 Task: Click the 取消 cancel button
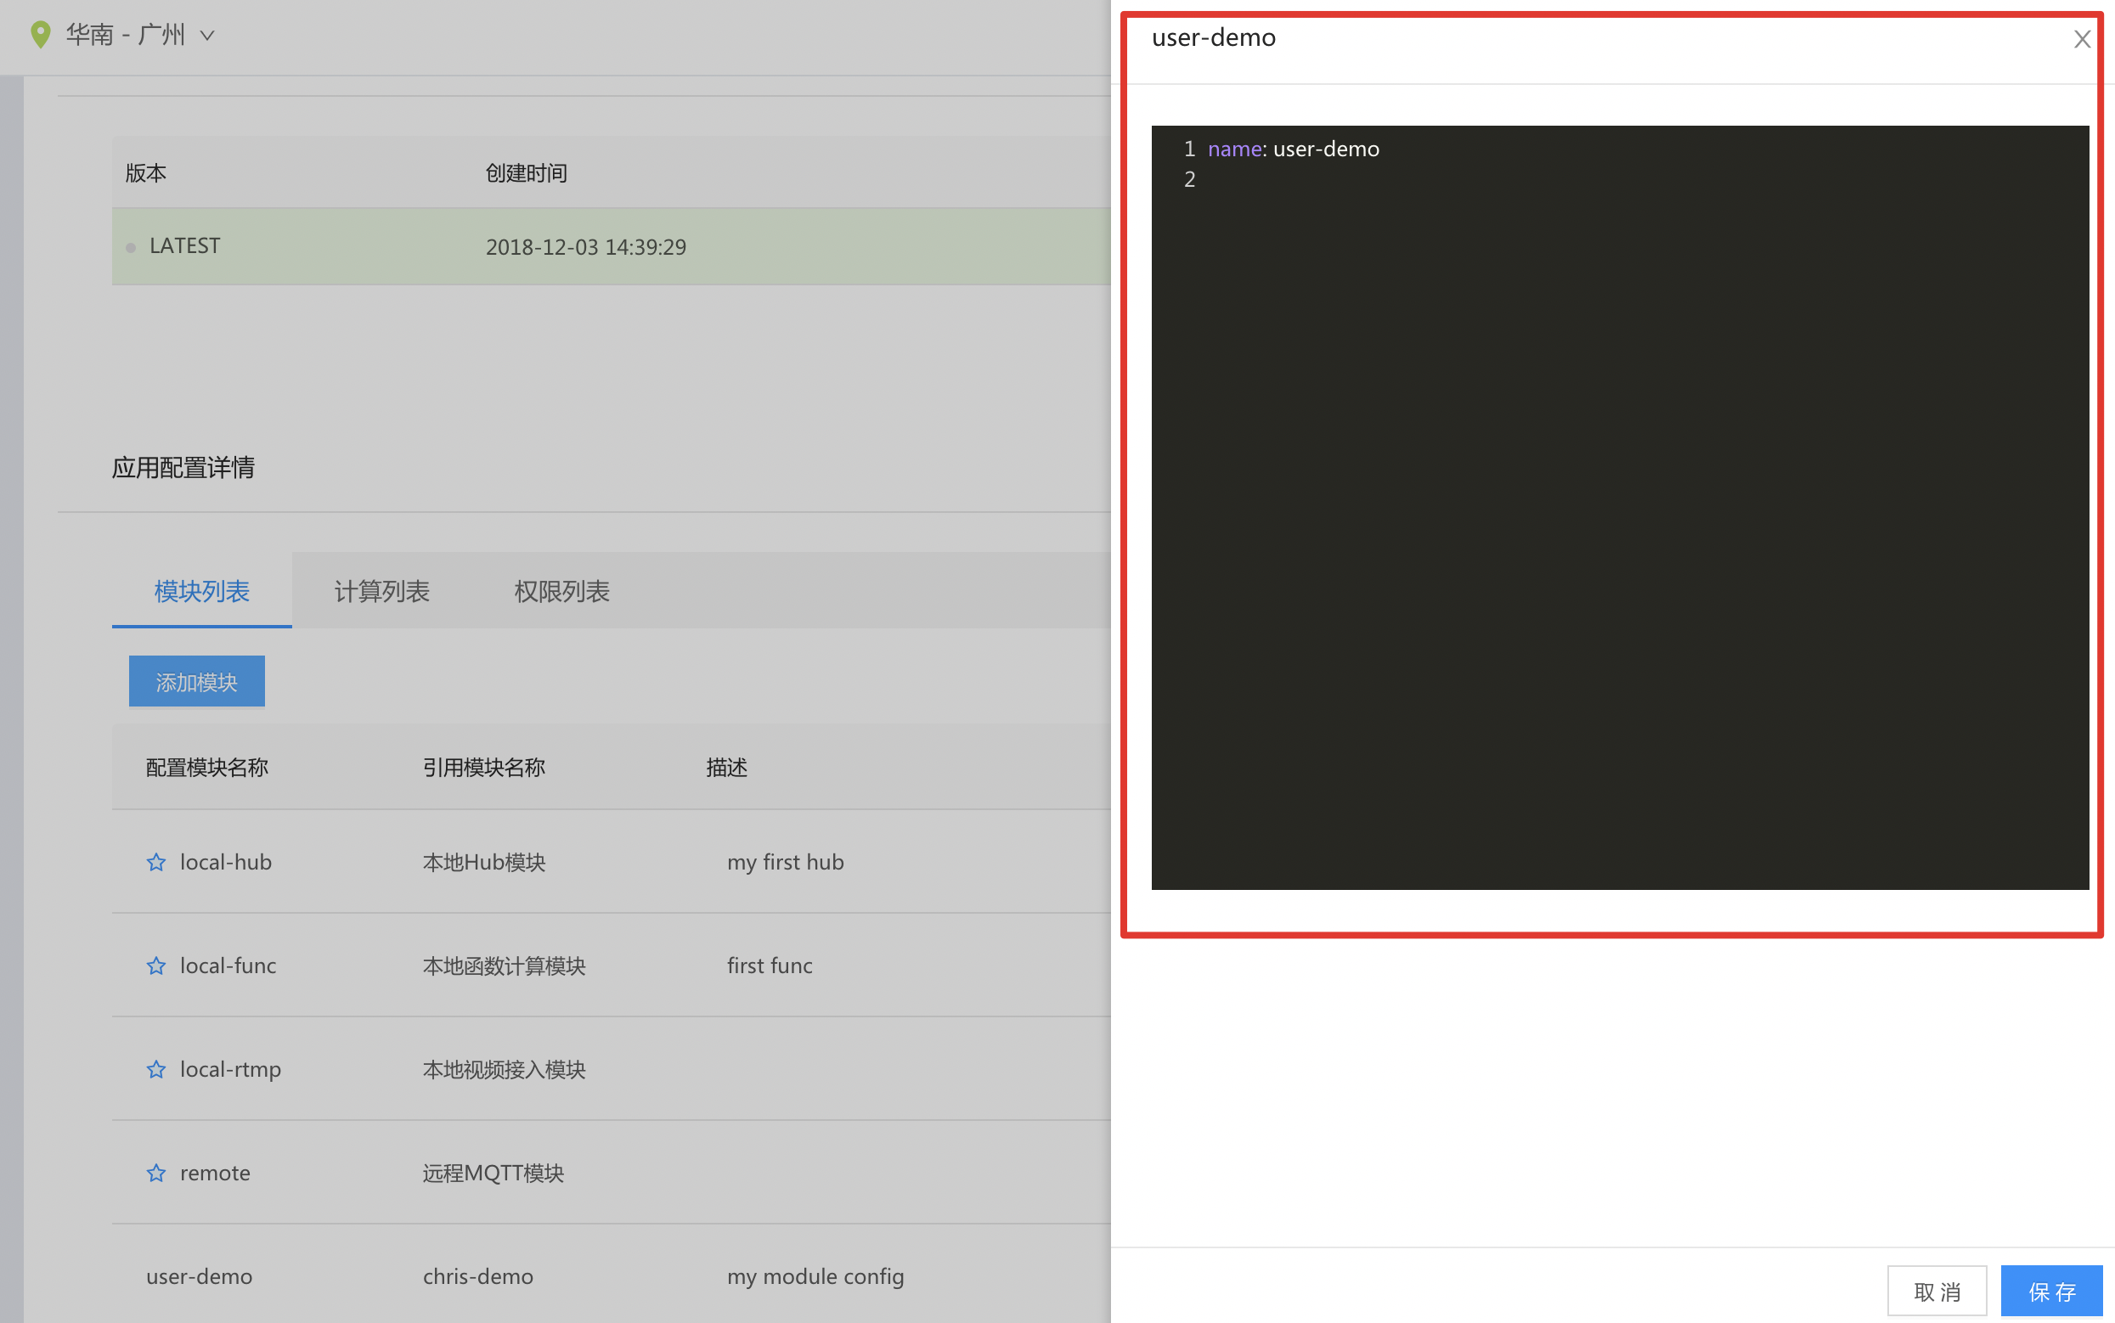1936,1291
